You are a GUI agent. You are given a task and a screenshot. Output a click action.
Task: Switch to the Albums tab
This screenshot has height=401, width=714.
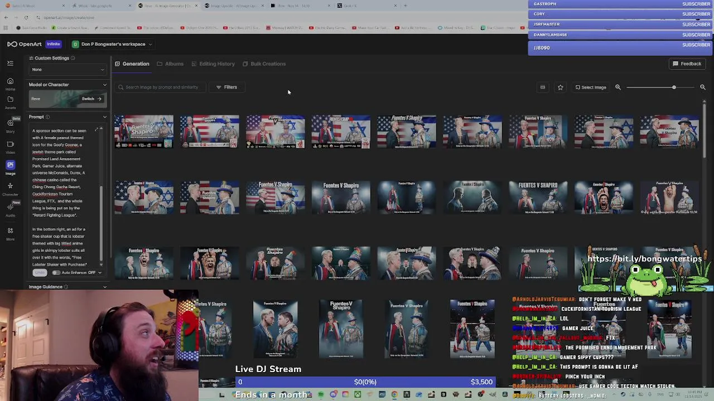pyautogui.click(x=170, y=63)
